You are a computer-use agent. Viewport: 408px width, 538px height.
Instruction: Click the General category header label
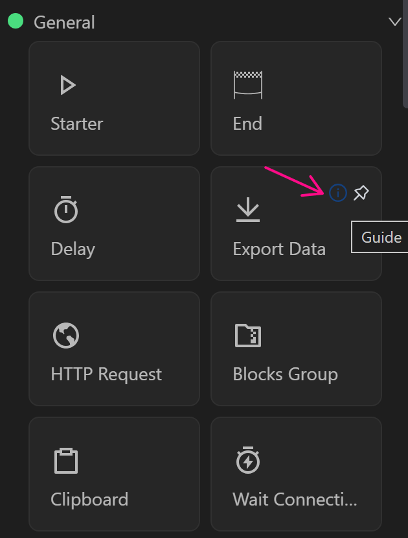(64, 22)
